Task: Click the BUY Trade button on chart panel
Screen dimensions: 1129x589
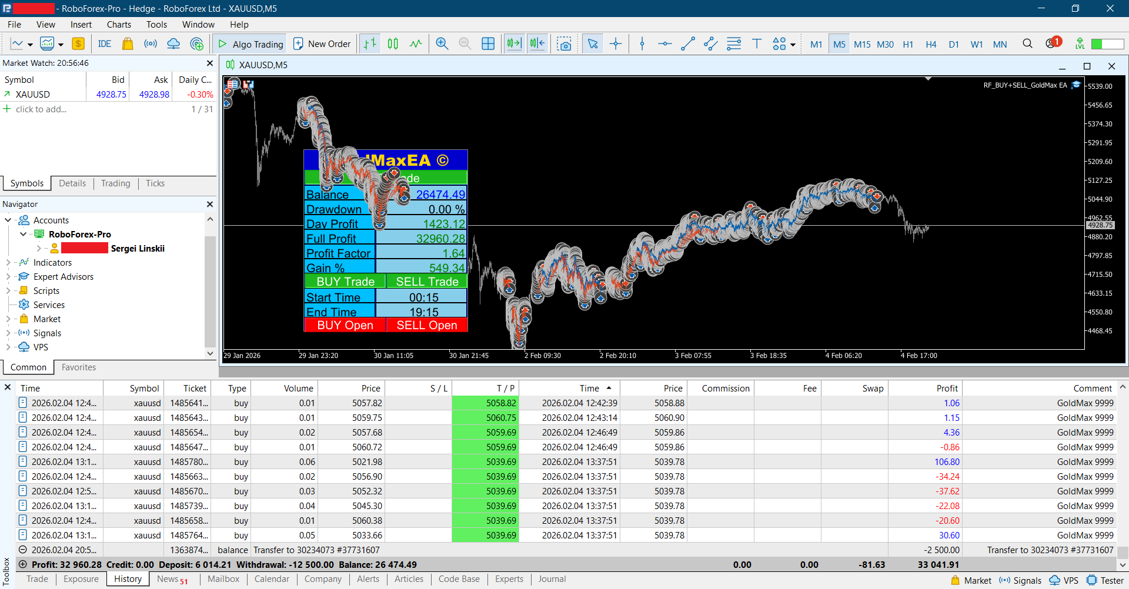Action: coord(345,282)
